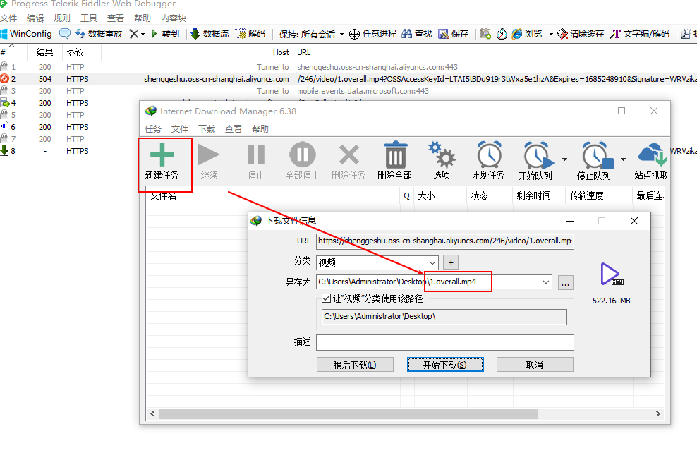Image resolution: width=697 pixels, height=453 pixels.
Task: Open the Browse (浏览) dropdown arrow
Action: (551, 35)
